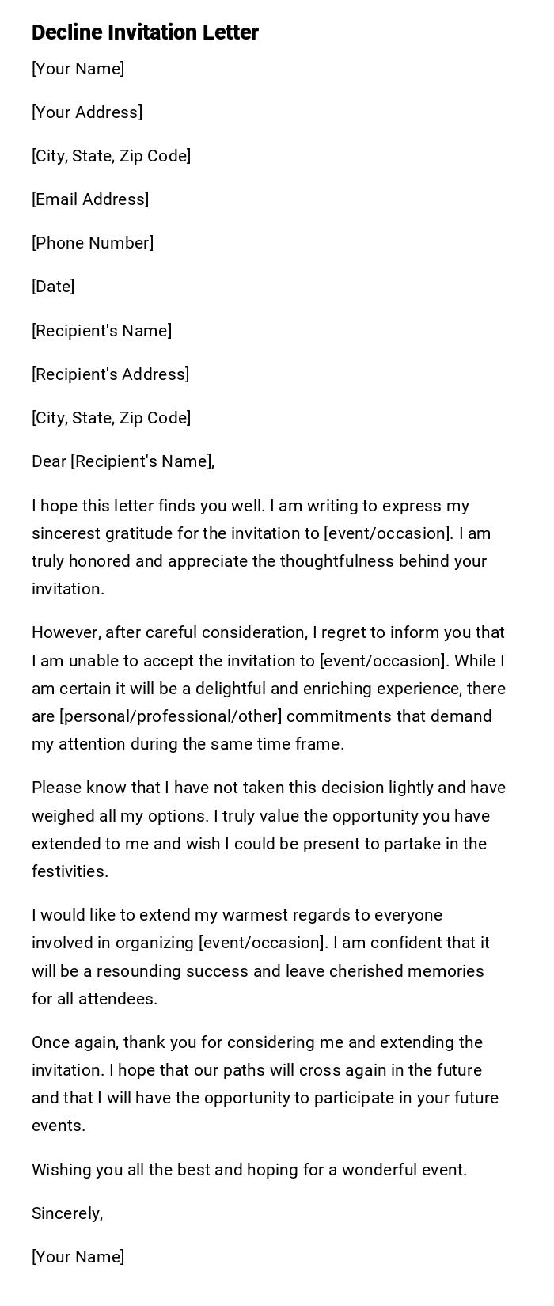
Task: Click the paragraph starting "I hope this letter"
Action: coord(261,547)
